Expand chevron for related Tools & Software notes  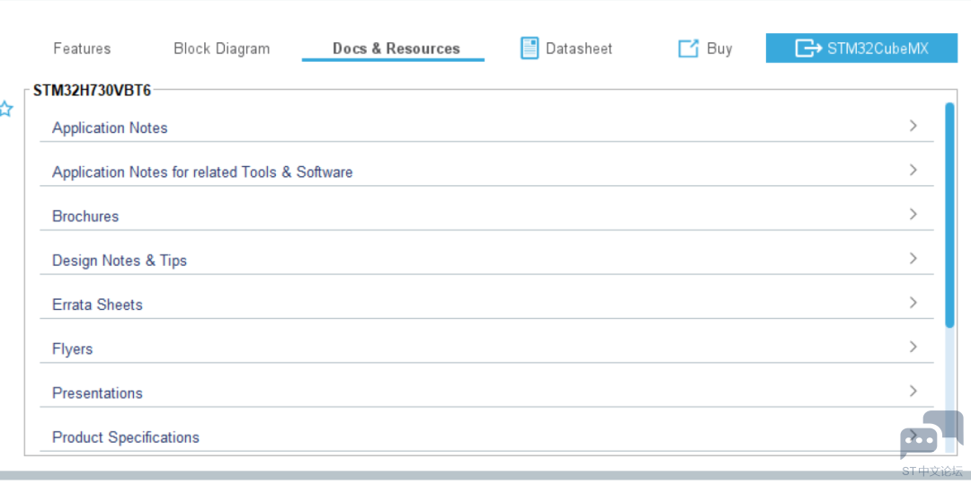[913, 170]
